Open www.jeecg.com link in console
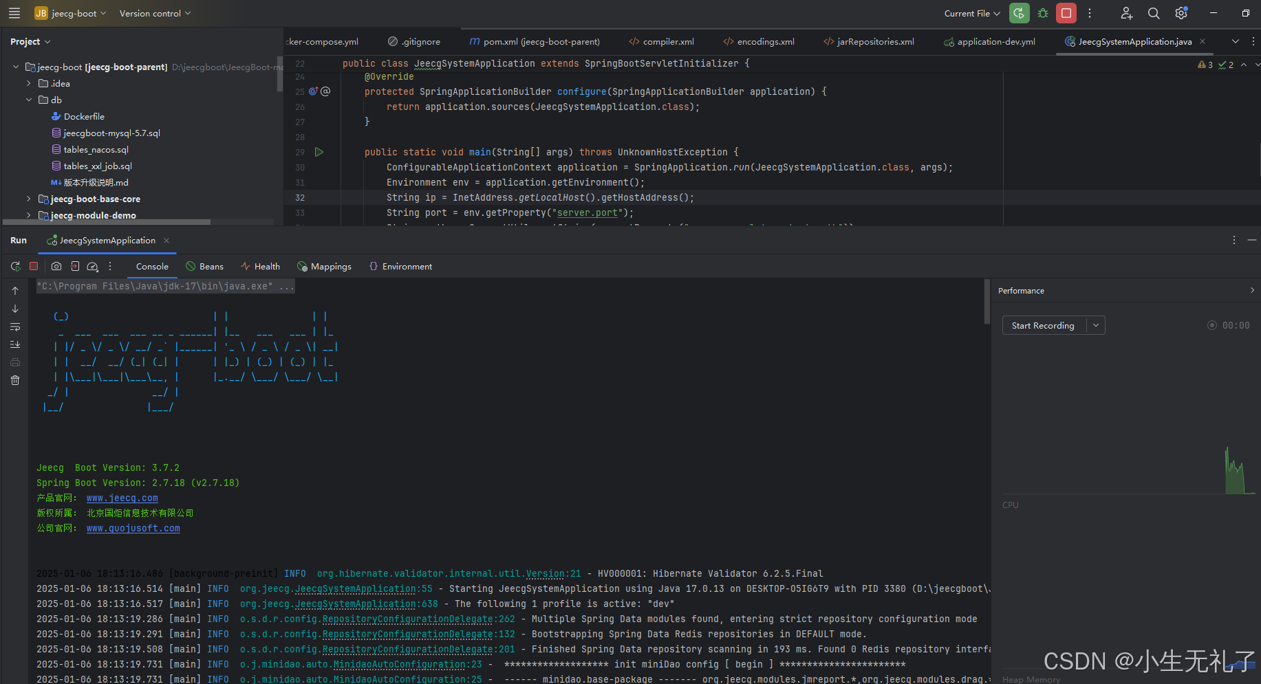Image resolution: width=1261 pixels, height=684 pixels. click(122, 498)
